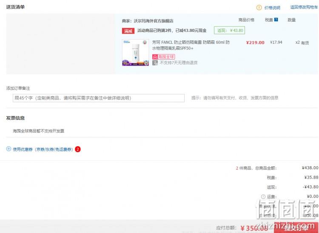
Task: Click the 添加订单备注 label
Action: 18,88
